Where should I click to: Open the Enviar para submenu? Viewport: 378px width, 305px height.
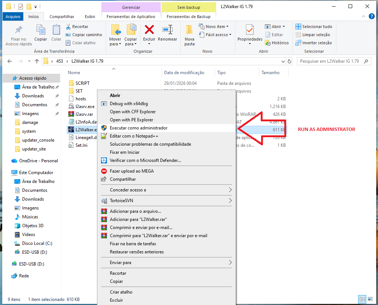coord(166,263)
